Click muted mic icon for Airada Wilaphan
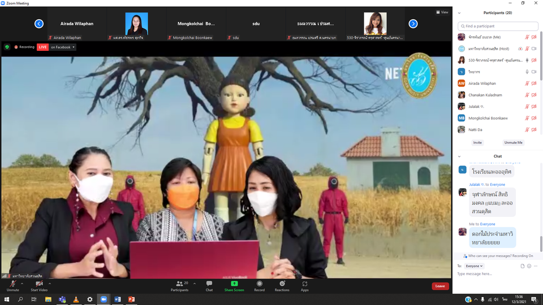This screenshot has height=305, width=543. [x=527, y=84]
